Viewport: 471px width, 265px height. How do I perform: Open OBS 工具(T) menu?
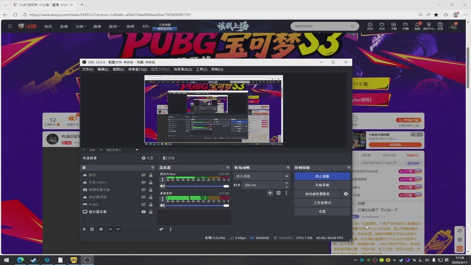[201, 69]
